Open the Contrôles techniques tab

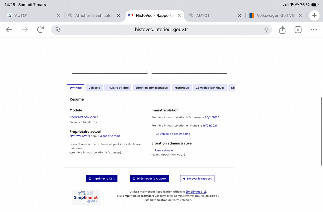(x=210, y=88)
